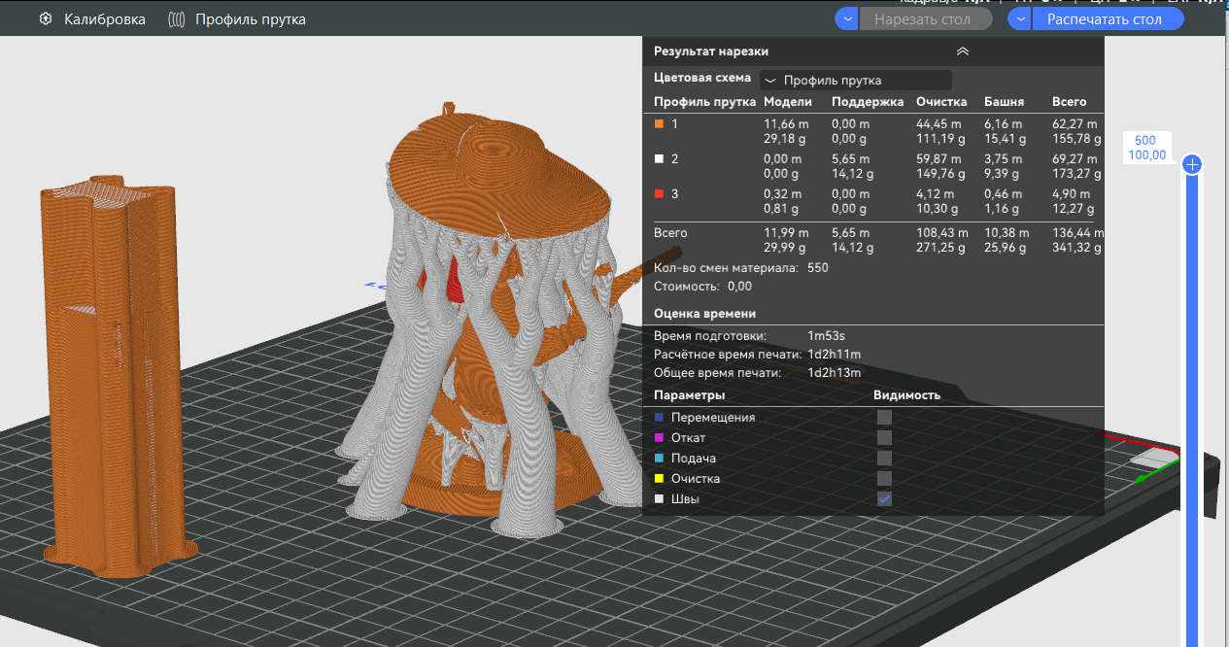
Task: Open dropdown arrow beside Распечатать стол
Action: (1019, 19)
